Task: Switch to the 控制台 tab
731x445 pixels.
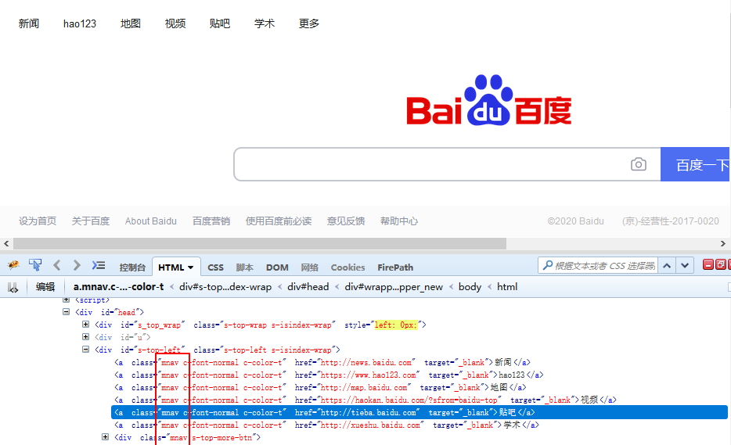Action: click(132, 267)
